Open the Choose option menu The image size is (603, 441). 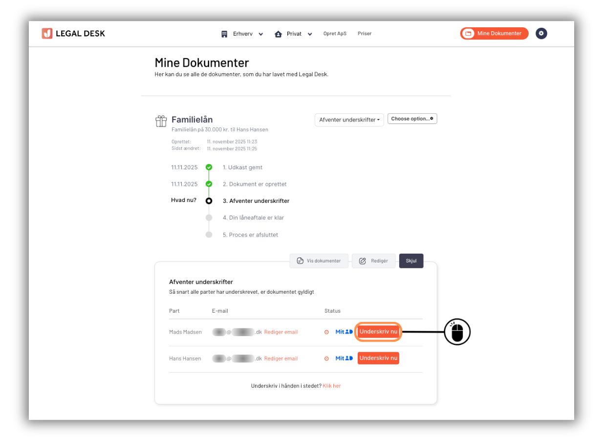[x=412, y=119]
